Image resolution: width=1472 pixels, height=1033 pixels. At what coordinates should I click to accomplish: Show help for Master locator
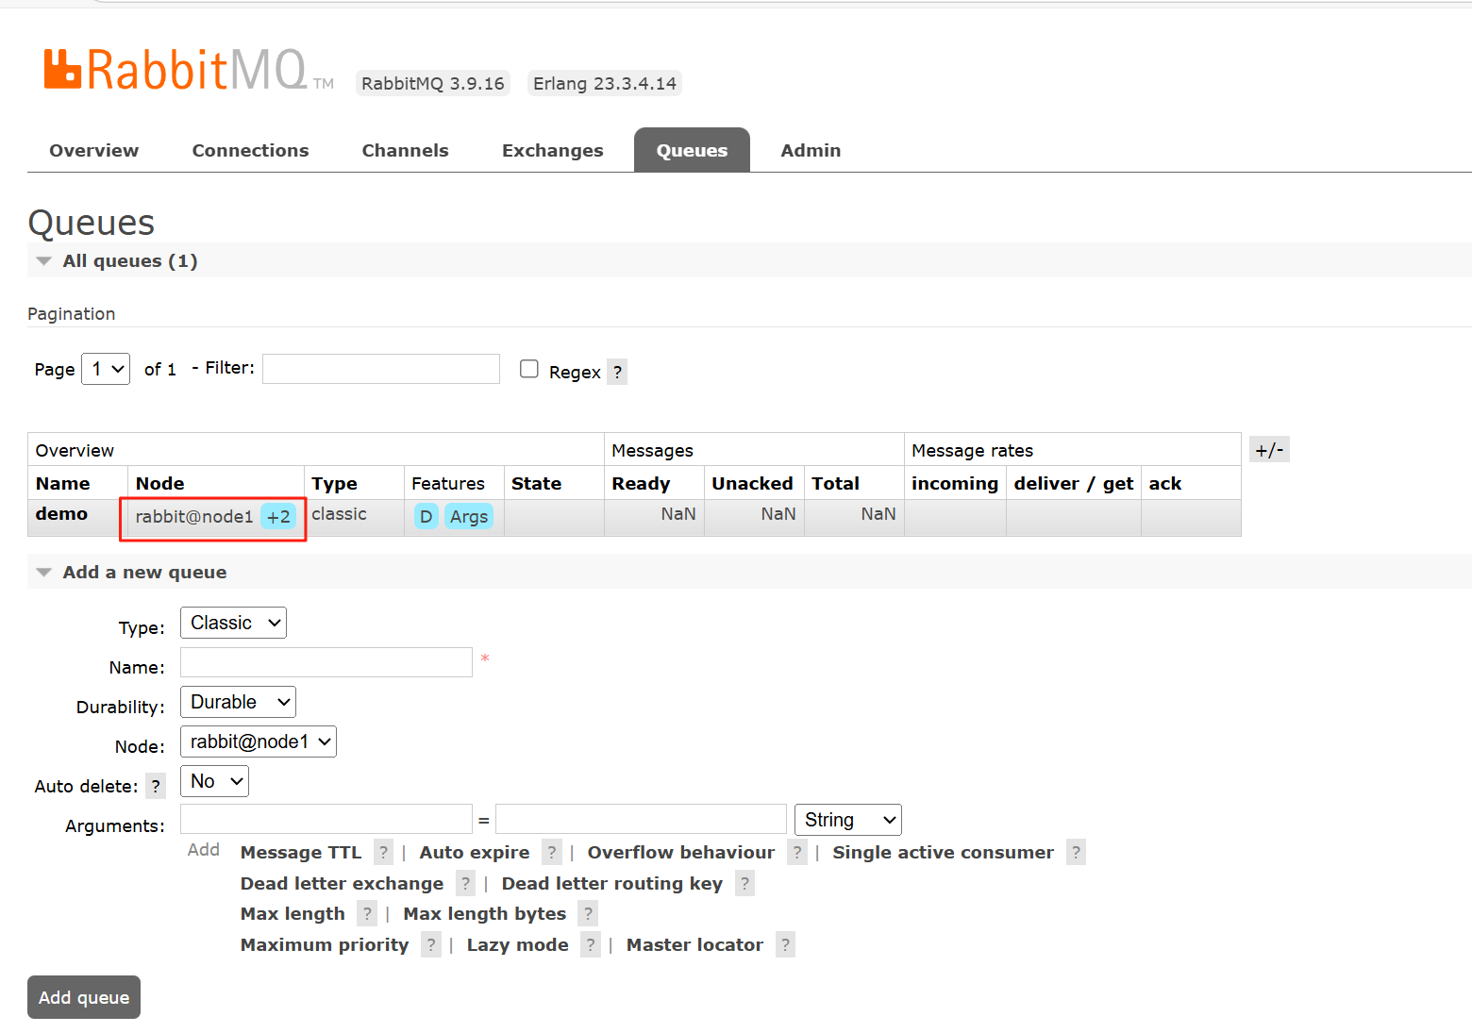tap(785, 944)
